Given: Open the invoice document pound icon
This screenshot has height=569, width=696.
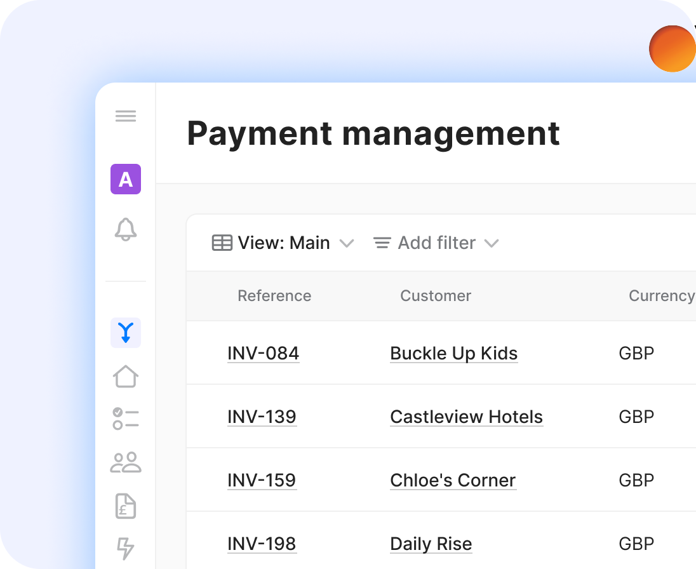Looking at the screenshot, I should point(126,506).
